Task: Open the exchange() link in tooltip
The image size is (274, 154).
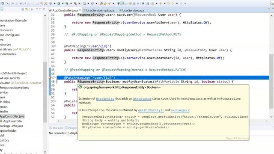Action: [180, 110]
